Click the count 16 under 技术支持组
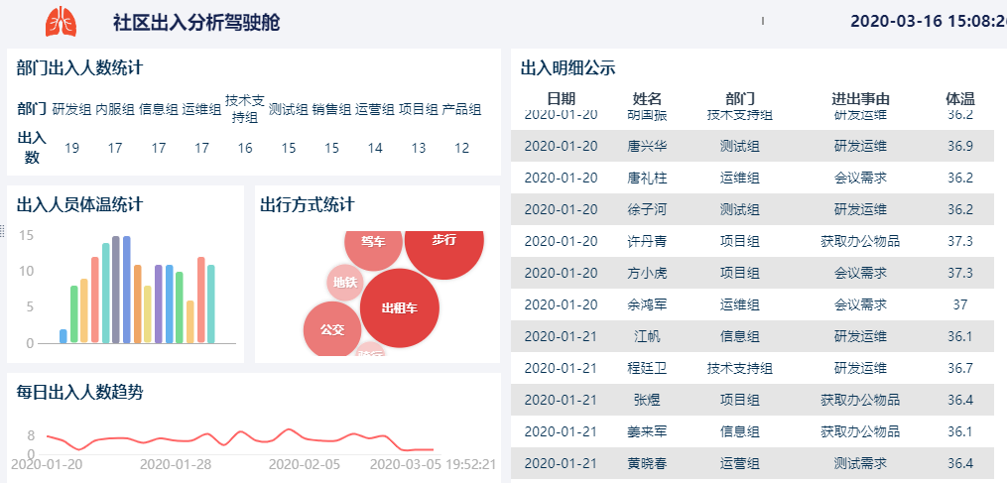The width and height of the screenshot is (1007, 483). 245,149
